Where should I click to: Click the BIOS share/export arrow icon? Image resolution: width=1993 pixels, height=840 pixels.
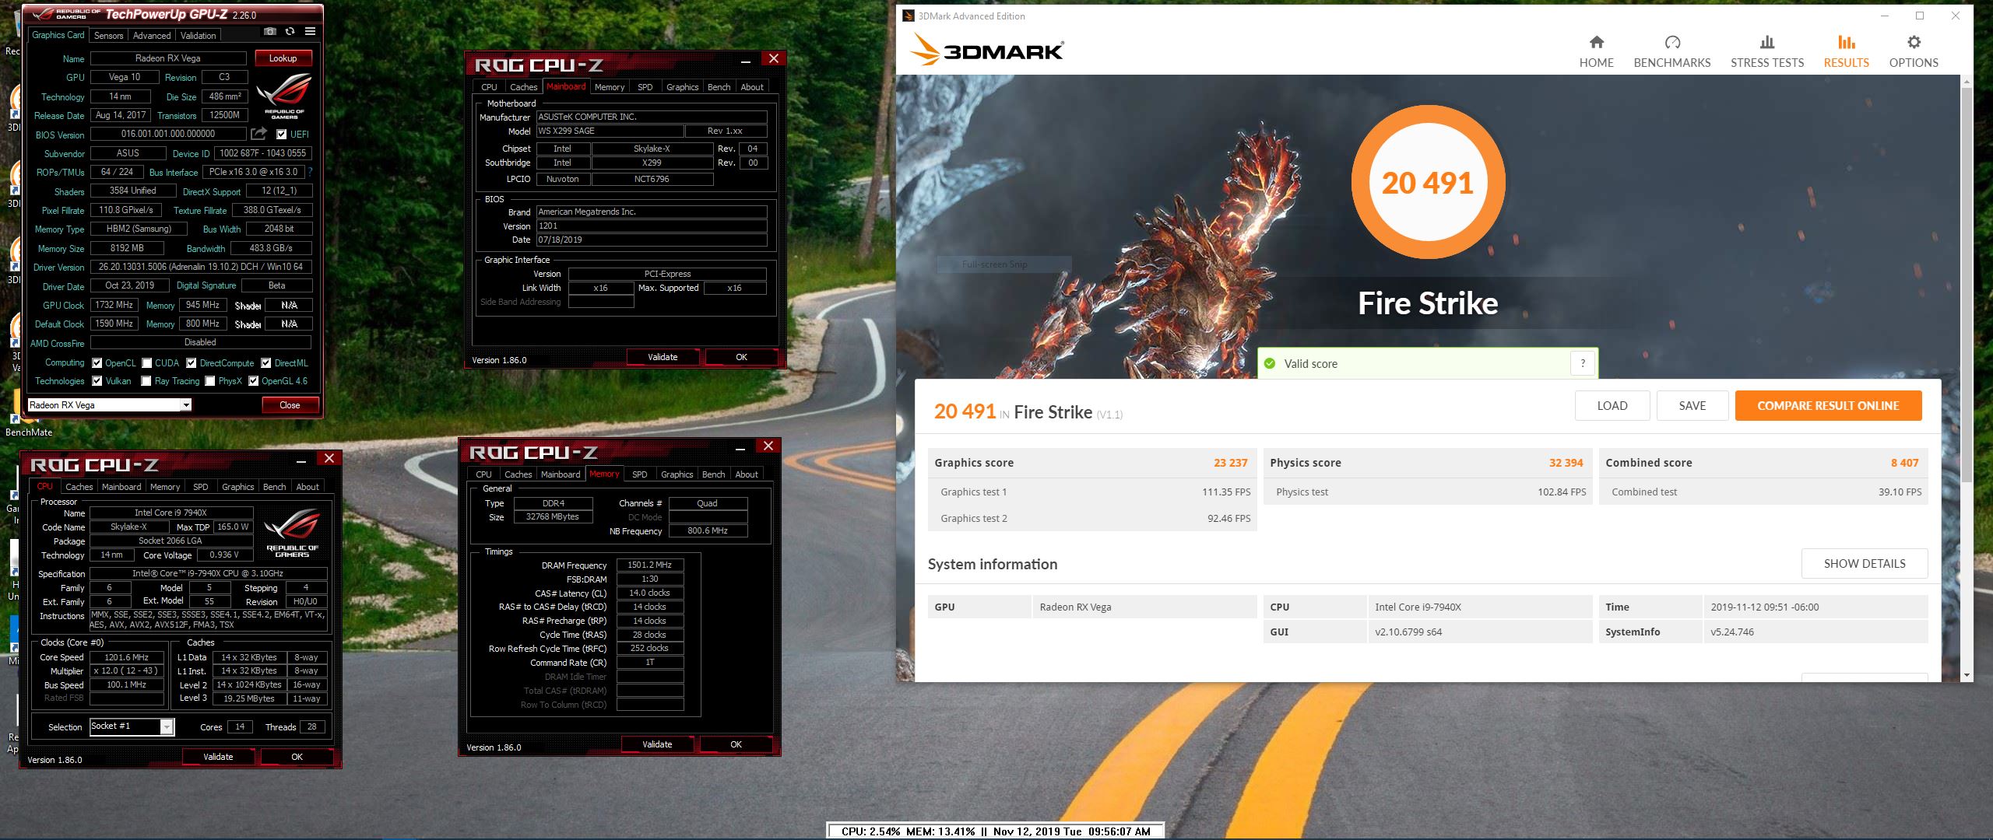tap(259, 134)
